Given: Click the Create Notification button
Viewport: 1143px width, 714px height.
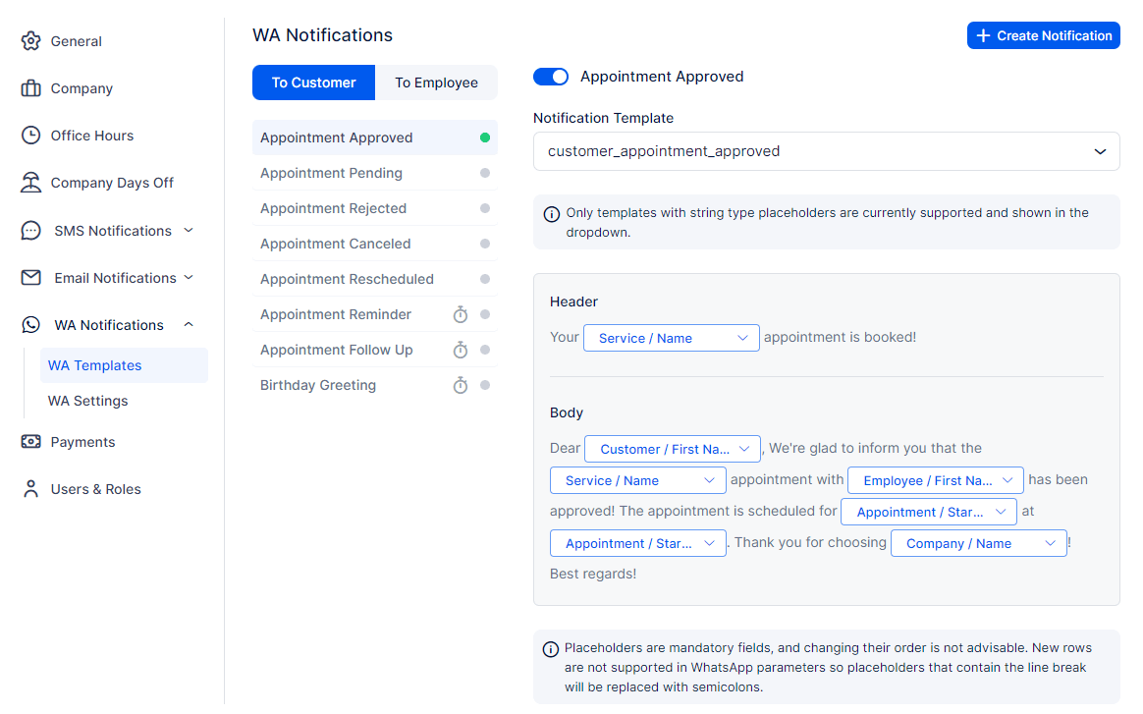Looking at the screenshot, I should tap(1043, 35).
